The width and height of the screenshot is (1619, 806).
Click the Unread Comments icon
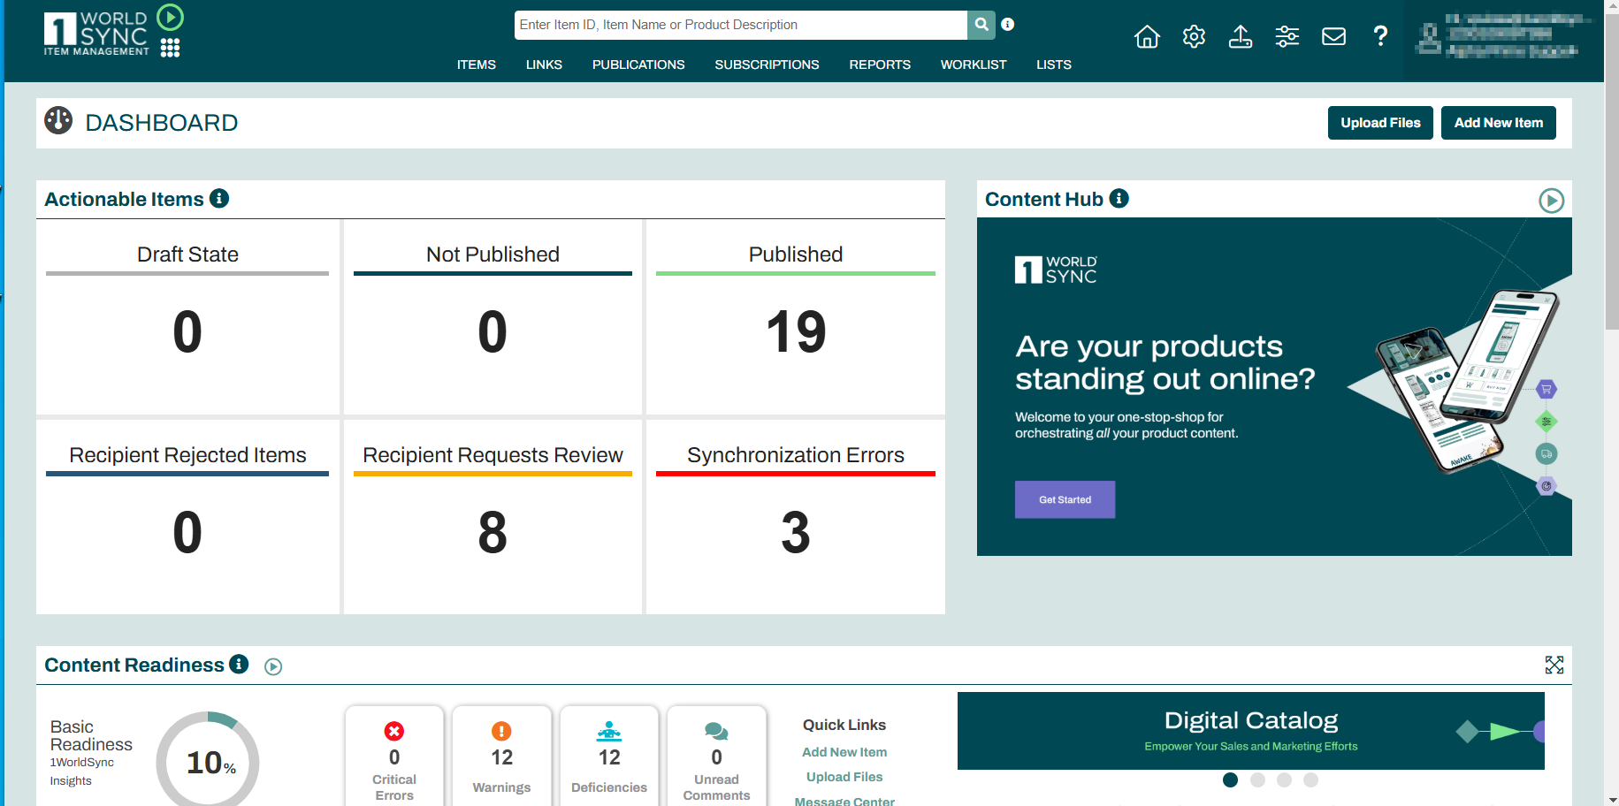(x=716, y=731)
